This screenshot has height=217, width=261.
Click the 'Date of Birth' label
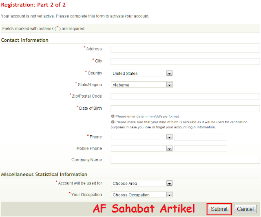coord(91,108)
